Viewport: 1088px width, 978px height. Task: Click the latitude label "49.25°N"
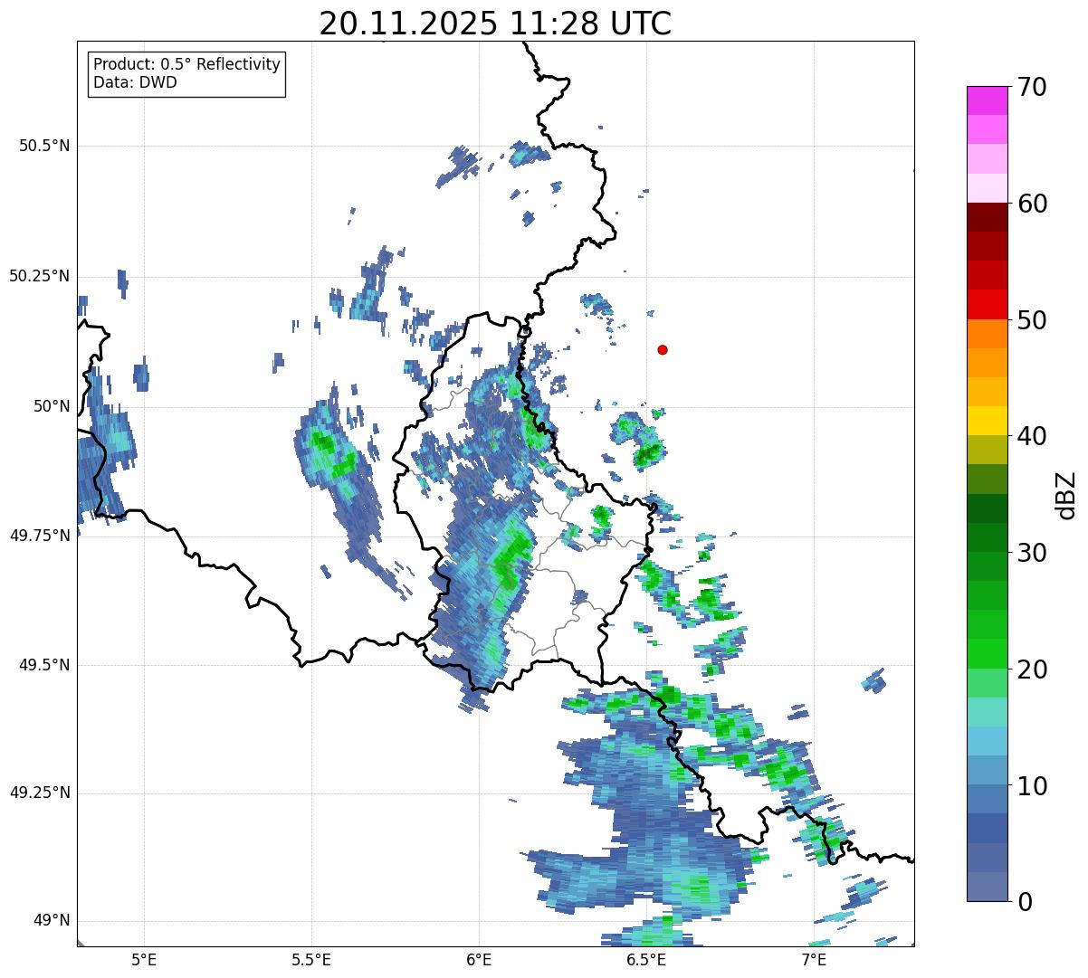point(40,793)
